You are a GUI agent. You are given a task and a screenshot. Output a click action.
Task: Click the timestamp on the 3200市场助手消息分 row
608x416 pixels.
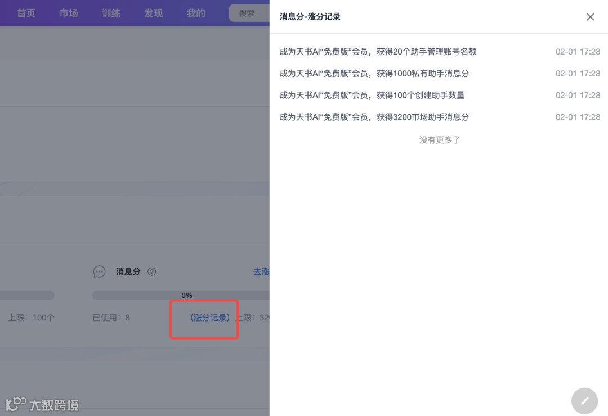[x=578, y=117]
